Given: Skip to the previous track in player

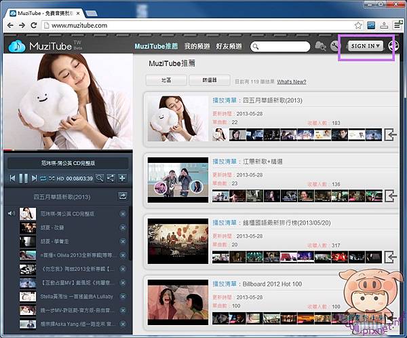Looking at the screenshot, I should 12,179.
